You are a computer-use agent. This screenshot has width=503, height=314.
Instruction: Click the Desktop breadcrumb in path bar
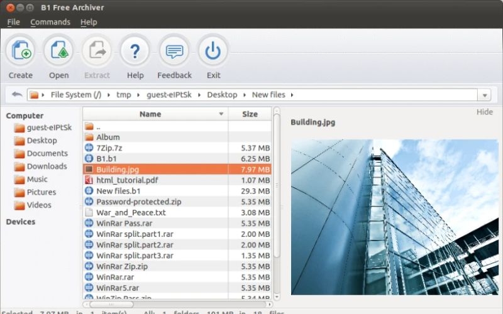pyautogui.click(x=222, y=95)
